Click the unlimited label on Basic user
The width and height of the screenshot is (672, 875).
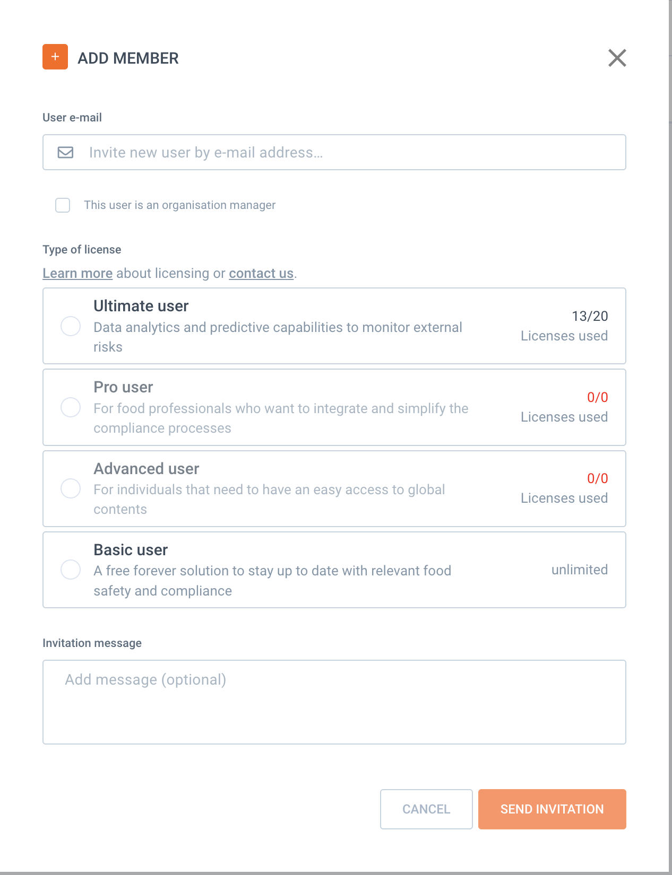(x=579, y=570)
